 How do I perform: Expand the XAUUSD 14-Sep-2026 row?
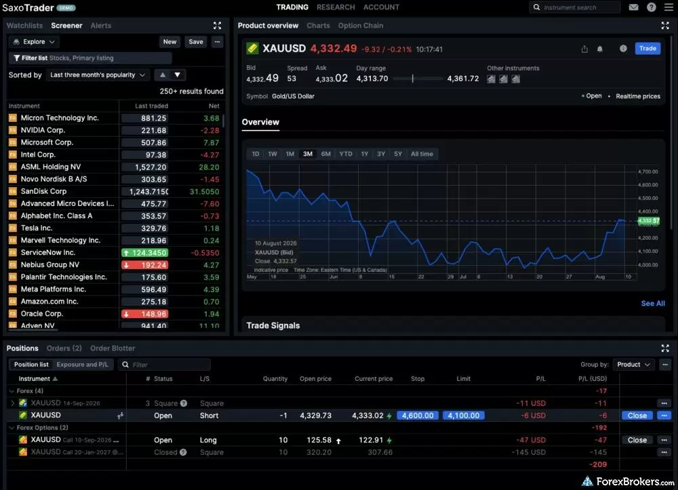(12, 403)
